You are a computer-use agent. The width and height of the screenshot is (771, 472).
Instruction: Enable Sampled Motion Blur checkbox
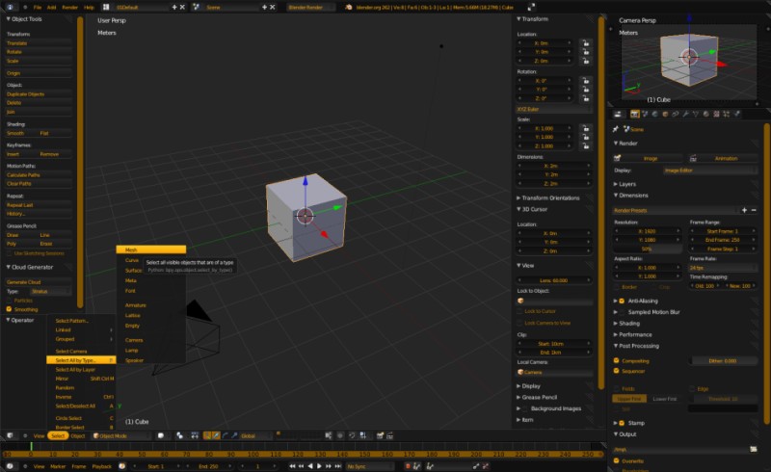click(622, 312)
